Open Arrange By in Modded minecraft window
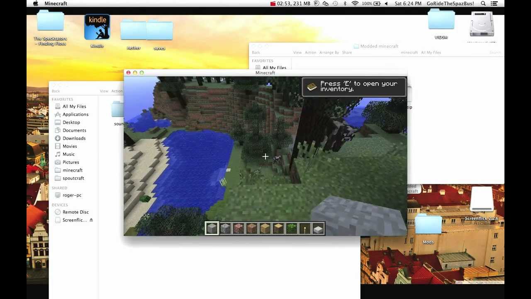Image resolution: width=531 pixels, height=299 pixels. tap(329, 52)
